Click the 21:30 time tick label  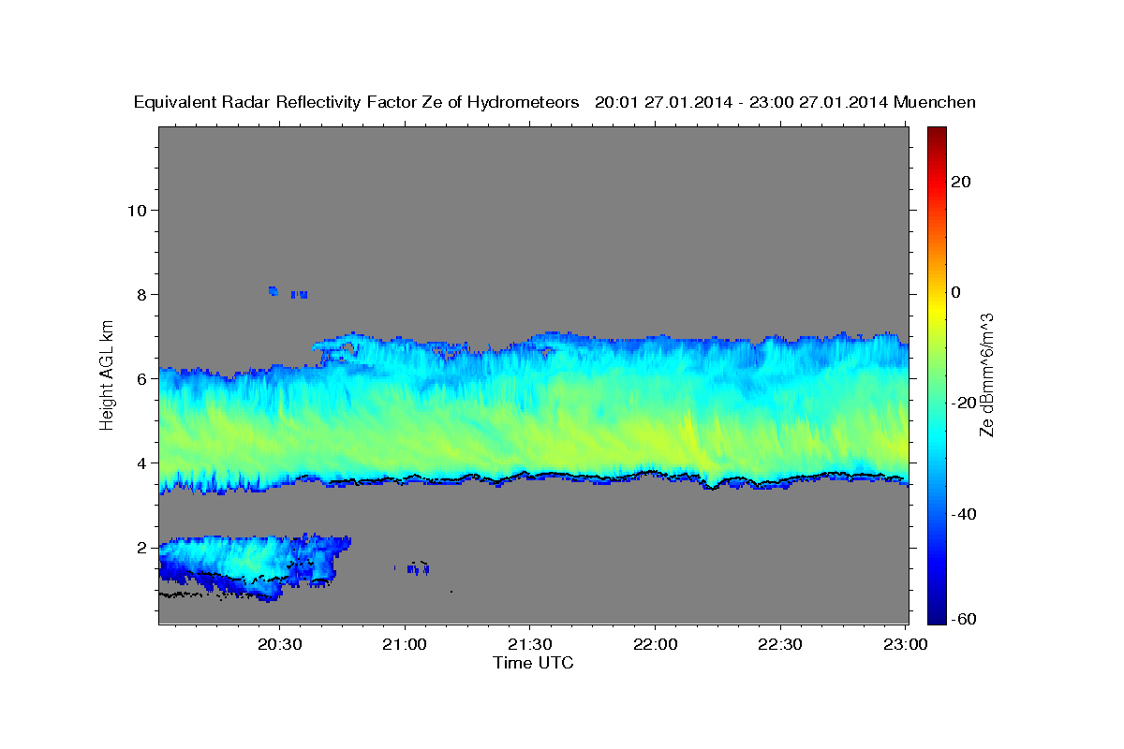pos(530,644)
